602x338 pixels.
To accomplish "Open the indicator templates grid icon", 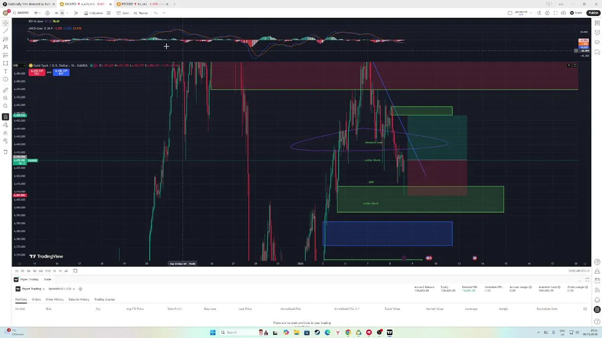I will (109, 13).
